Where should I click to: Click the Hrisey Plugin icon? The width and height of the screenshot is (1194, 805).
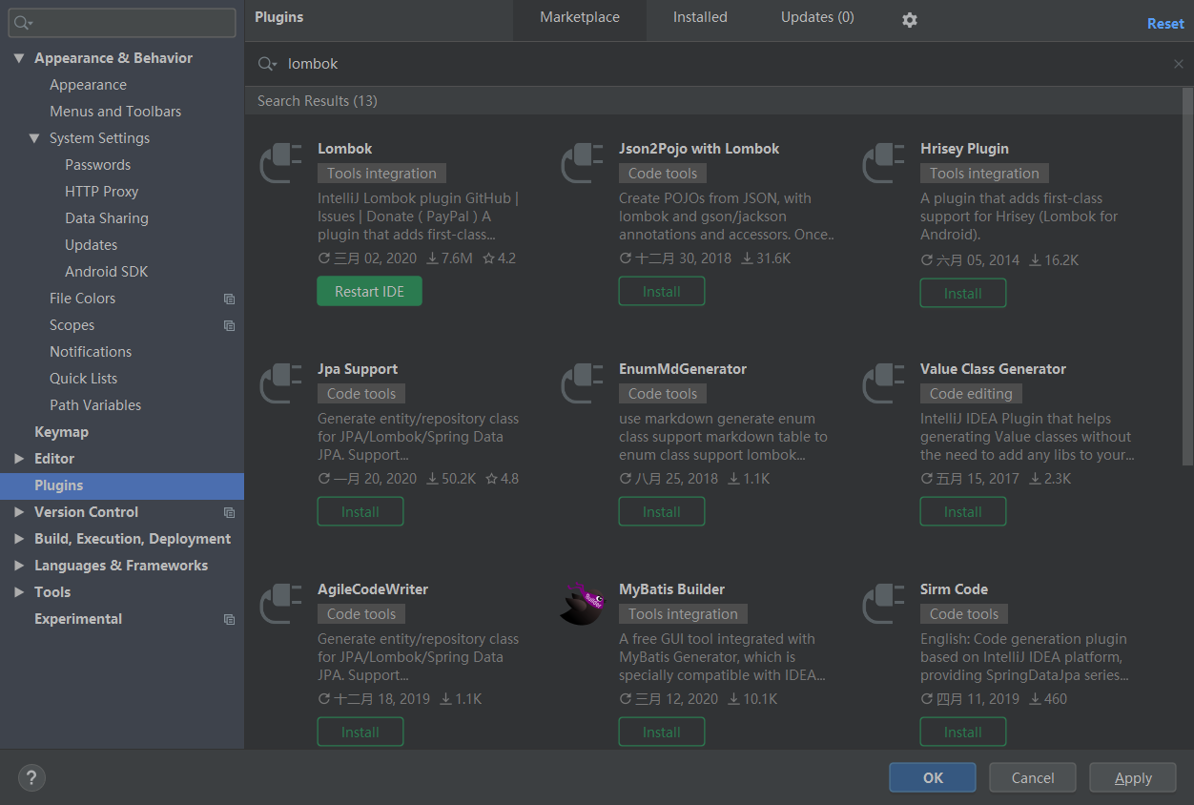[x=883, y=162]
